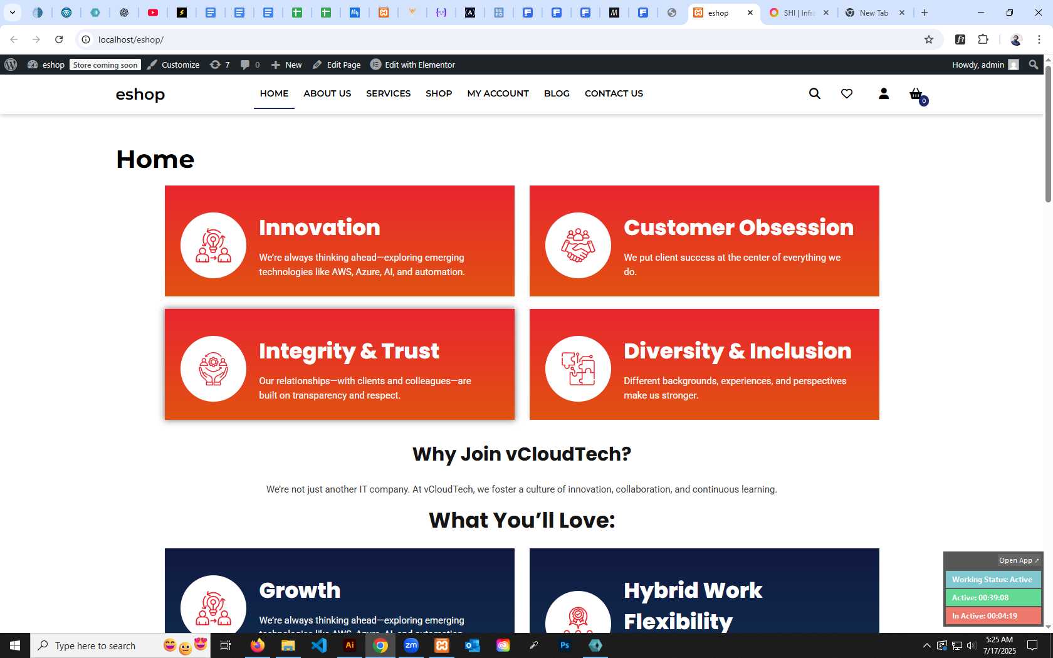Viewport: 1053px width, 658px height.
Task: Open File Explorer from the taskbar
Action: [288, 645]
